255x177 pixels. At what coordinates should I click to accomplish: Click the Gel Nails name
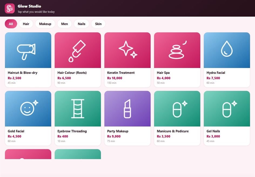tap(213, 131)
